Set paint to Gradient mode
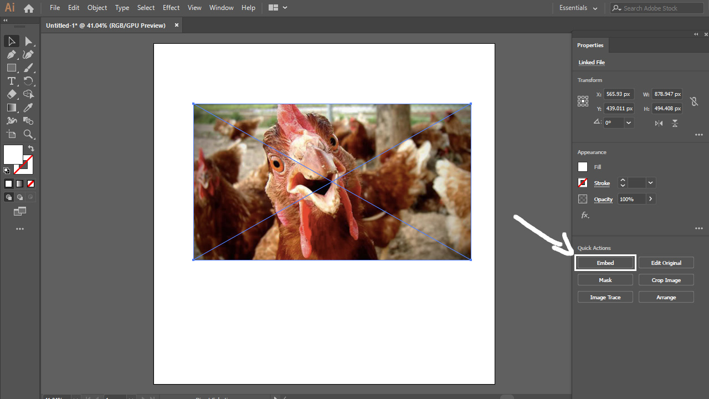Image resolution: width=709 pixels, height=399 pixels. (19, 184)
